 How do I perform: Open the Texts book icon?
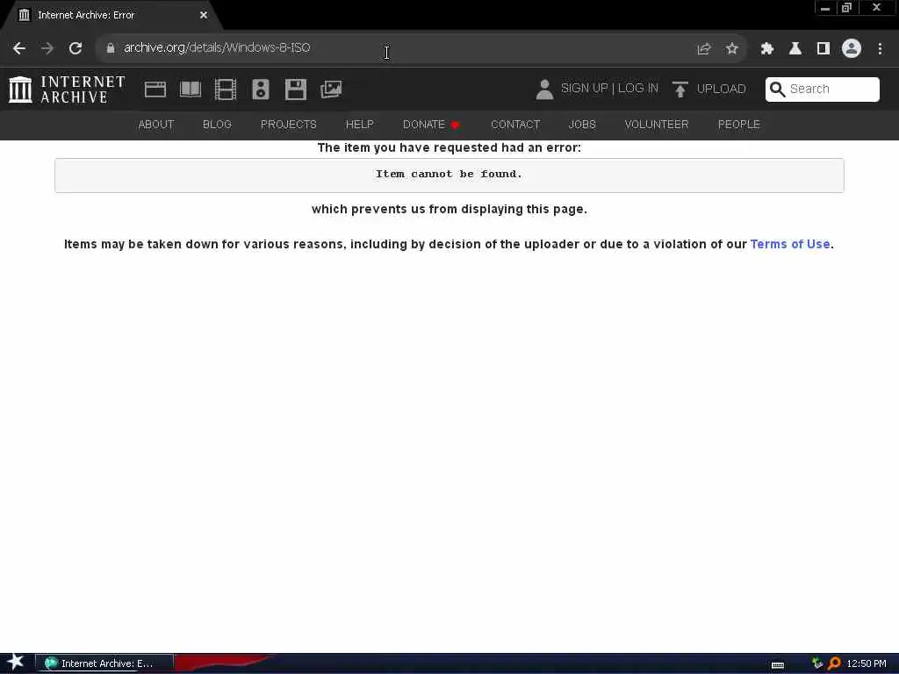pos(191,90)
